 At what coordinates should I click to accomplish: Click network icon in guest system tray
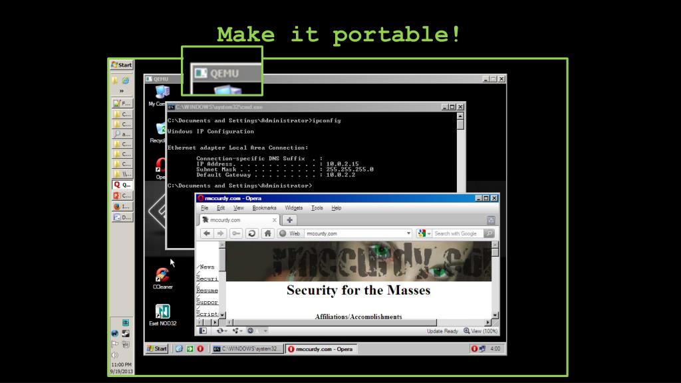(x=482, y=348)
